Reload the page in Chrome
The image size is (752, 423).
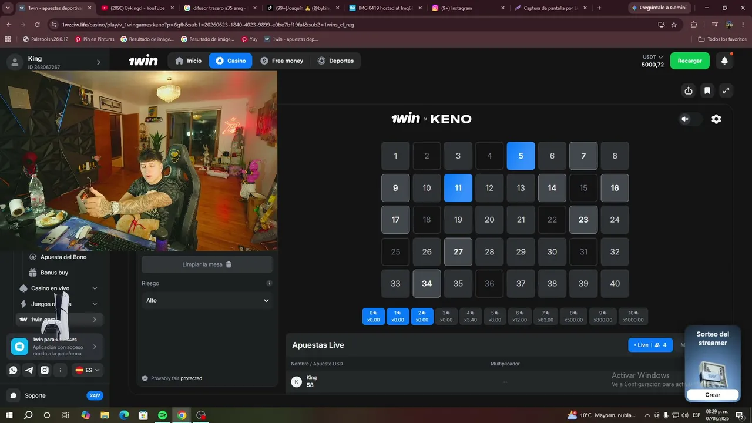(37, 25)
